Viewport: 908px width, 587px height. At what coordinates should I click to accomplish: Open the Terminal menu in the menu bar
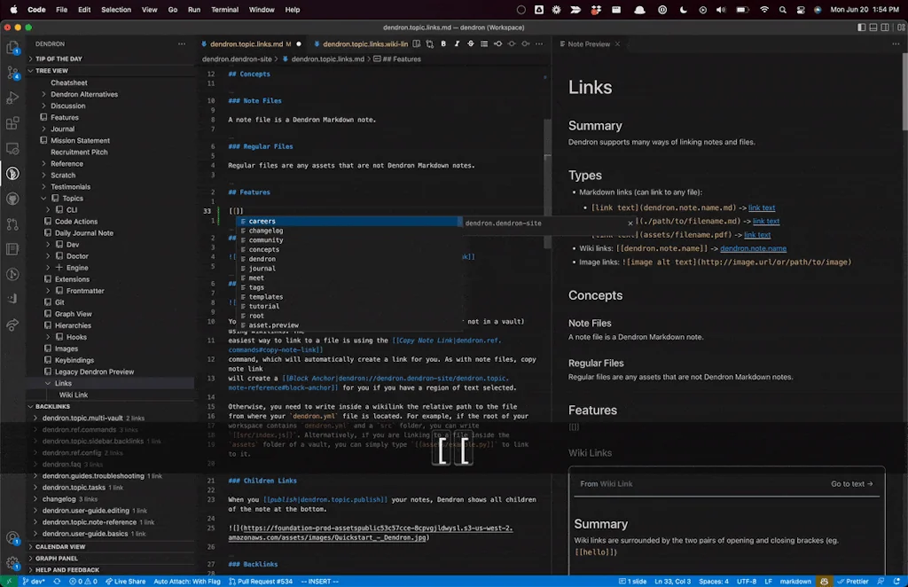(x=224, y=10)
